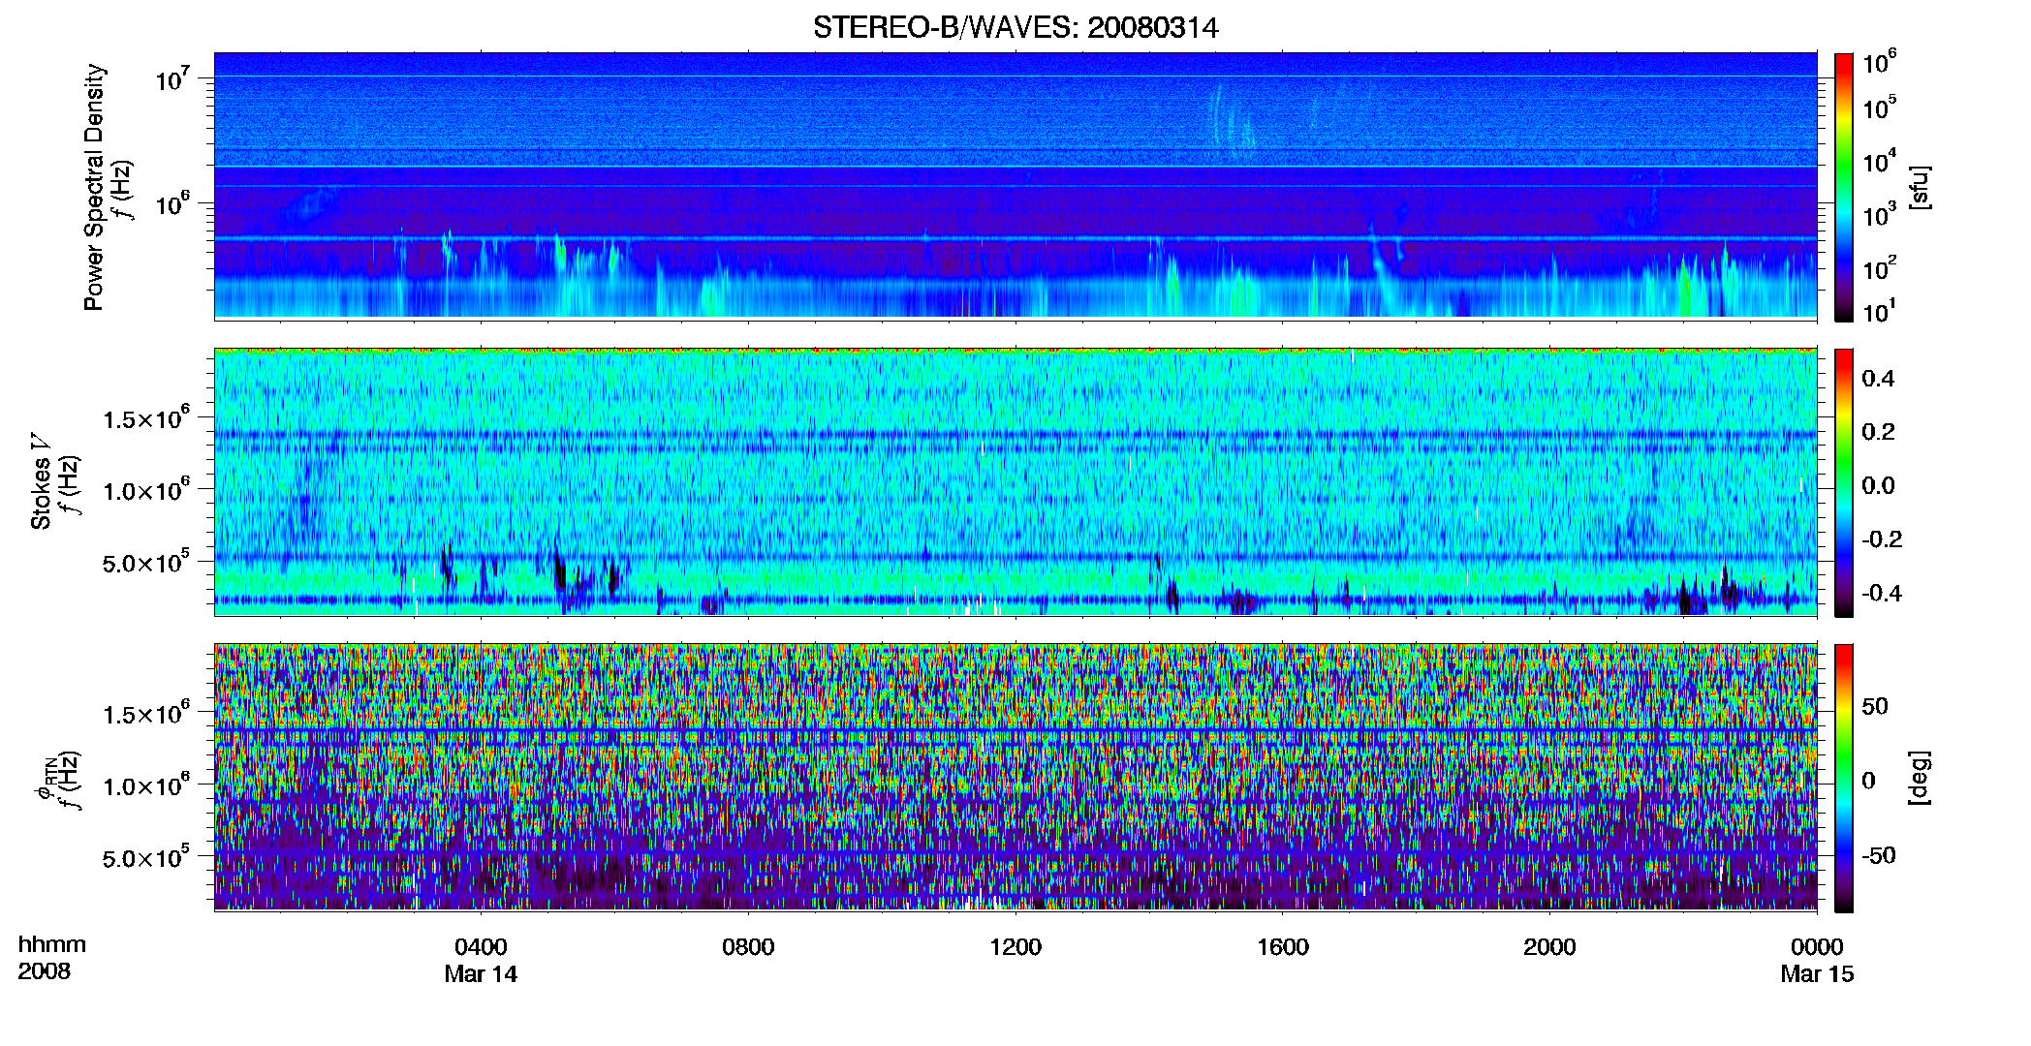Click the positive 50 label on the degree colorbar

point(1875,706)
